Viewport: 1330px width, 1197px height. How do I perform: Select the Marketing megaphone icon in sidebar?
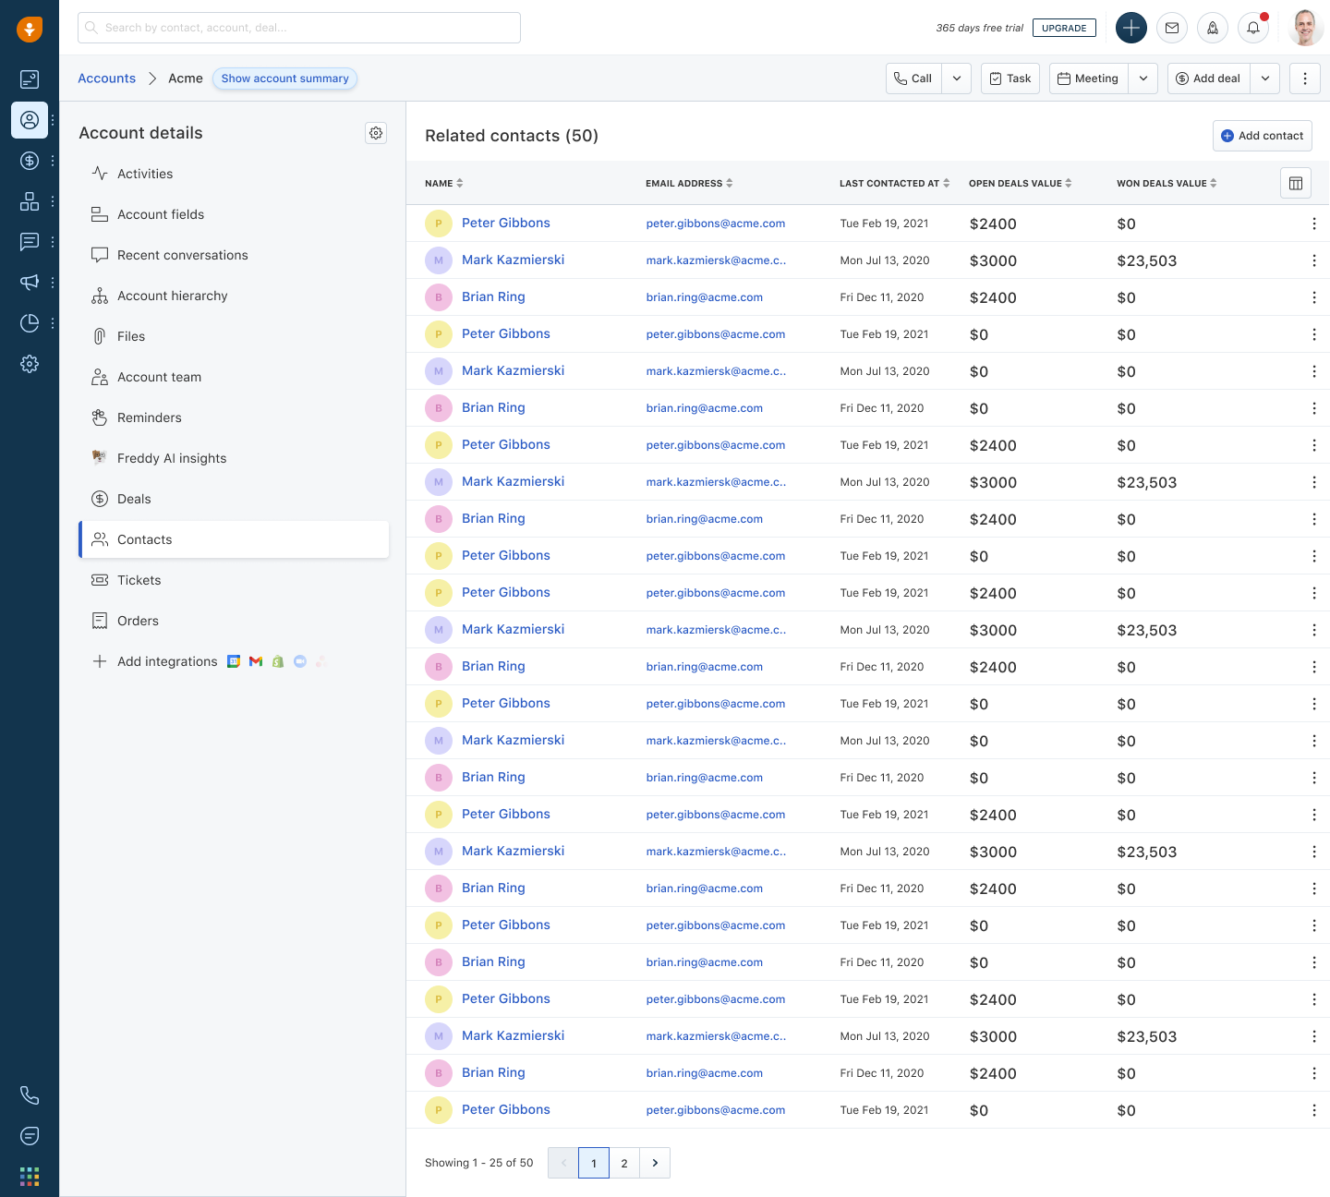[29, 282]
